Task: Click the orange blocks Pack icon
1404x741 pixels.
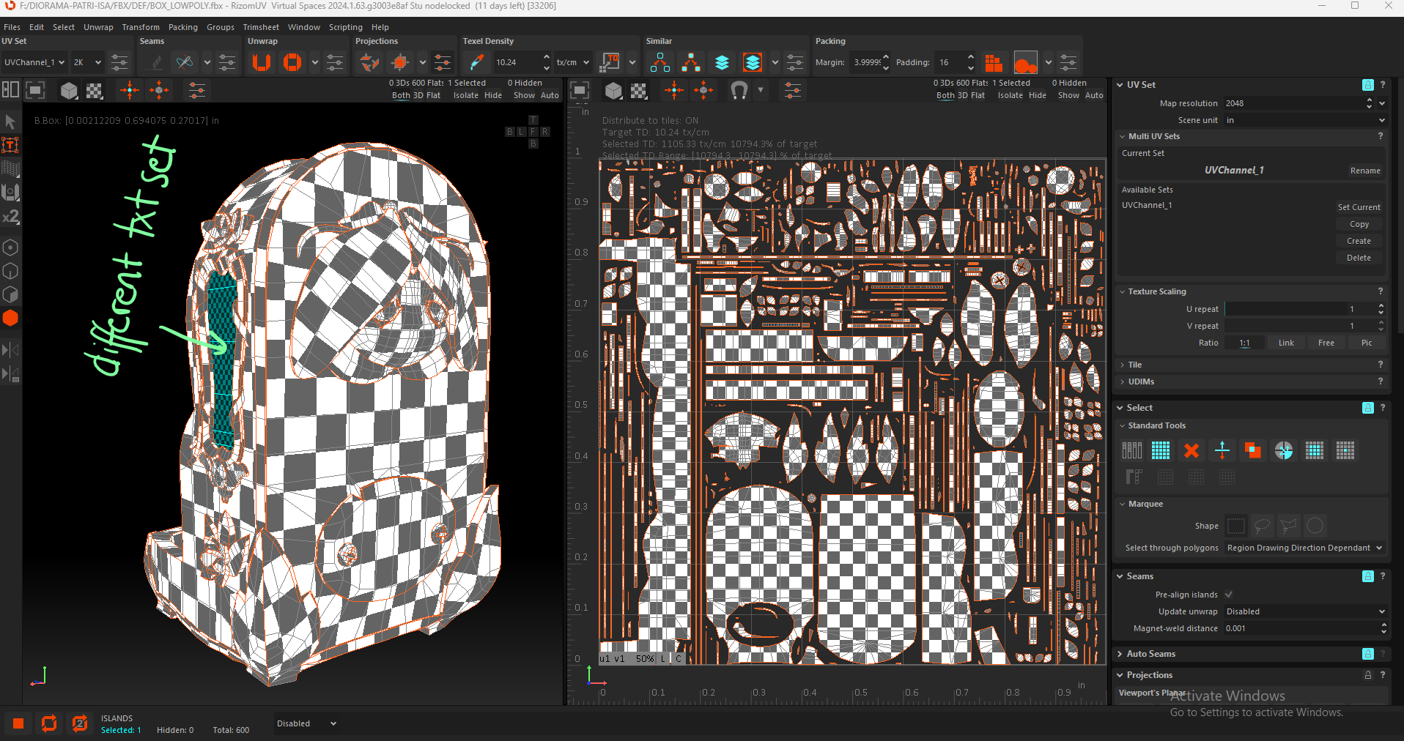Action: tap(994, 63)
